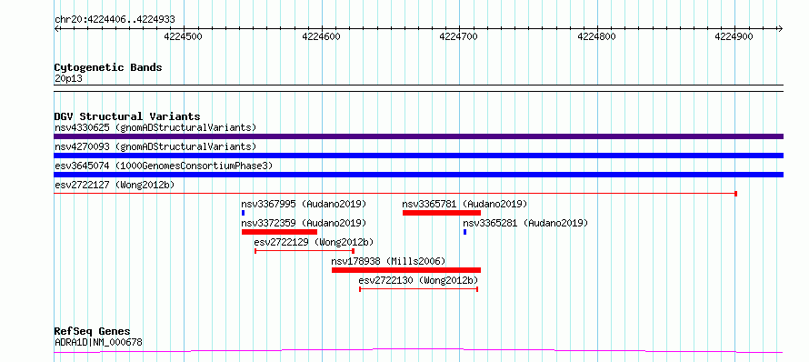Click the RefSeq Genes track heading
809x362 pixels.
pyautogui.click(x=93, y=332)
